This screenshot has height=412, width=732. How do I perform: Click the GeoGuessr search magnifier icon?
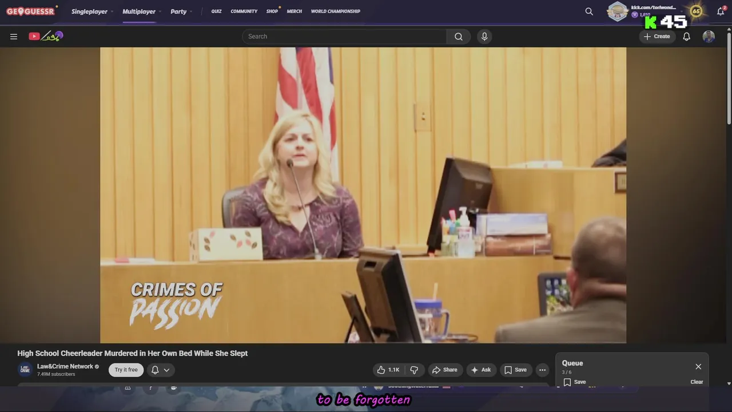[x=589, y=11]
